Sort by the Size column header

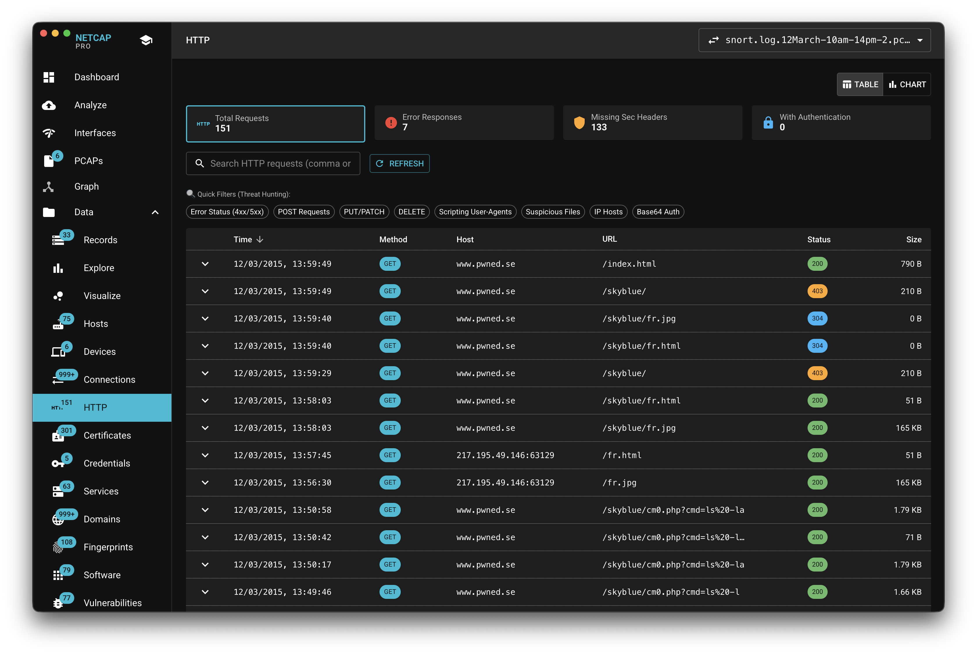pyautogui.click(x=914, y=239)
